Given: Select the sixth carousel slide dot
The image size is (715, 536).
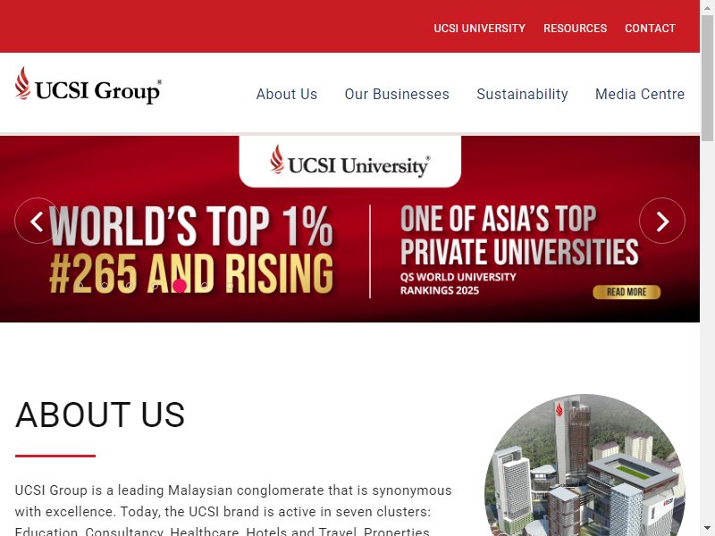Looking at the screenshot, I should [205, 286].
